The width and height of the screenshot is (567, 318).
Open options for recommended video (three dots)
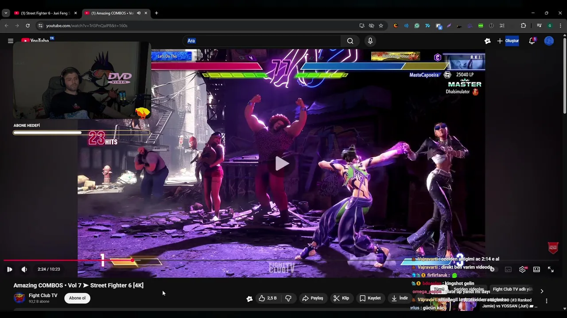point(547,301)
